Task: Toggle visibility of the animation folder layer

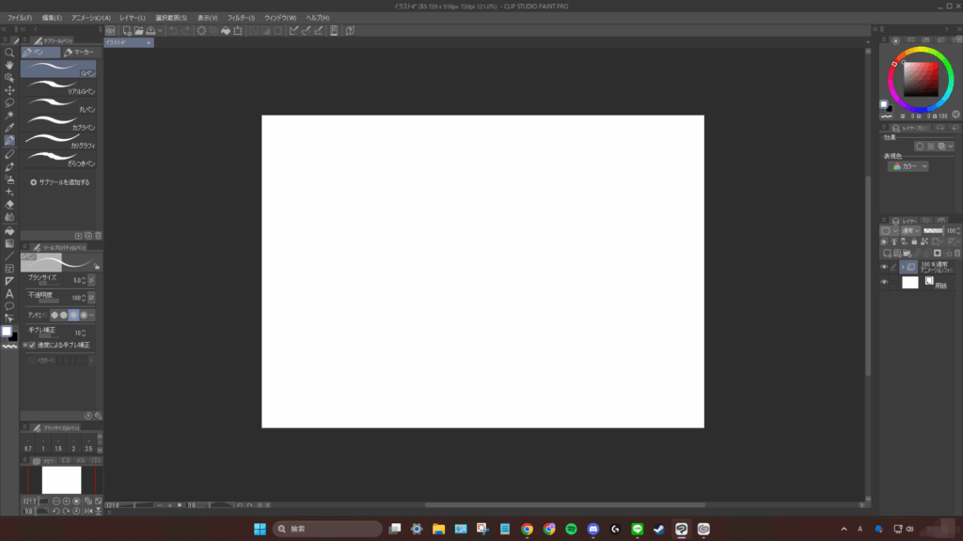Action: [884, 267]
